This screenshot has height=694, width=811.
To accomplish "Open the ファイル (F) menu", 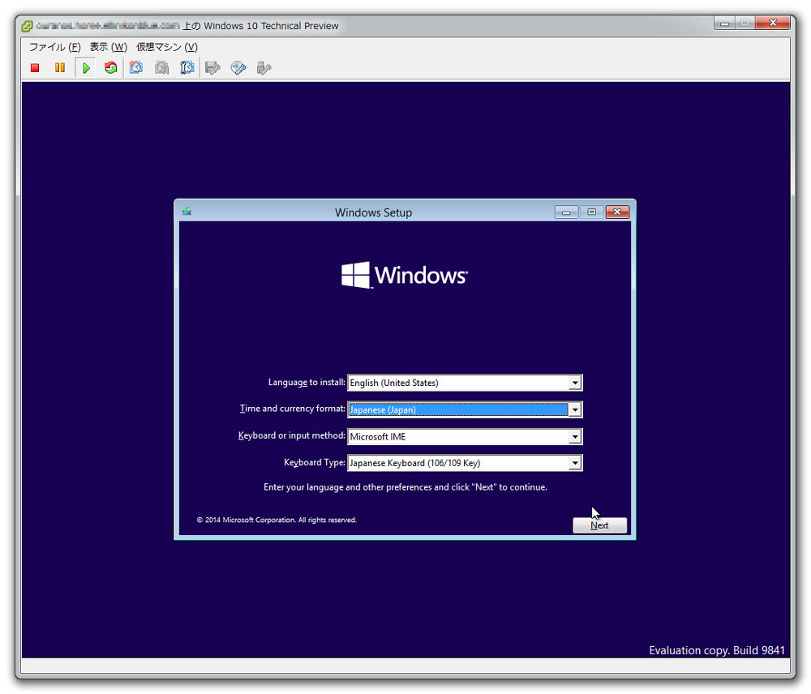I will 55,47.
